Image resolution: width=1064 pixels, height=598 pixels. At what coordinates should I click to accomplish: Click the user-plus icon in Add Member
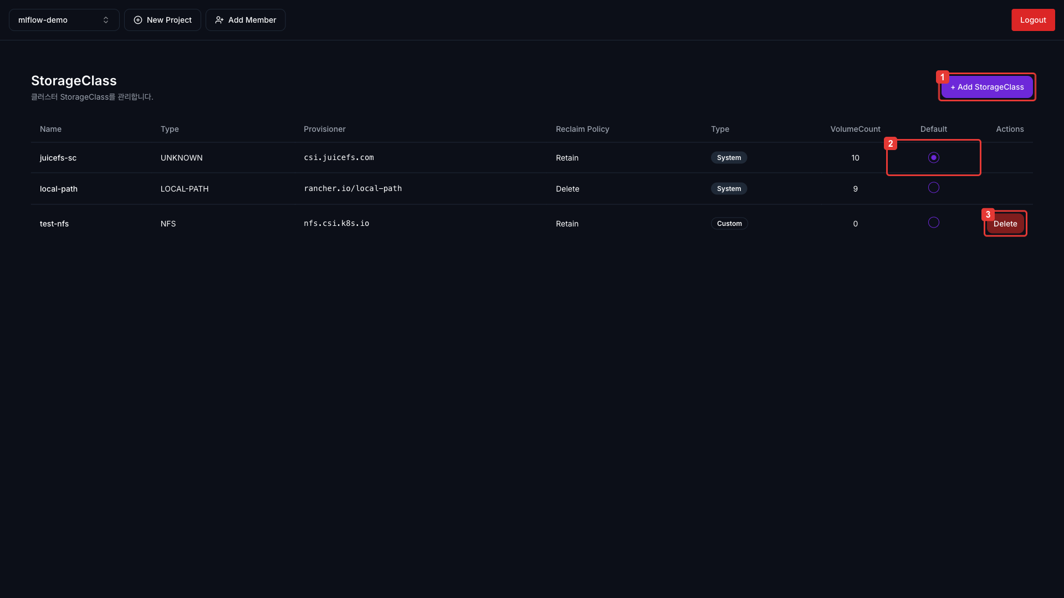219,20
